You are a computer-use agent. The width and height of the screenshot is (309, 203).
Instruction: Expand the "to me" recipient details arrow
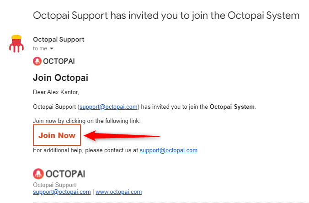52,48
